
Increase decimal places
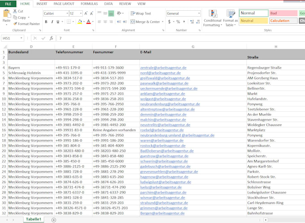(192, 22)
